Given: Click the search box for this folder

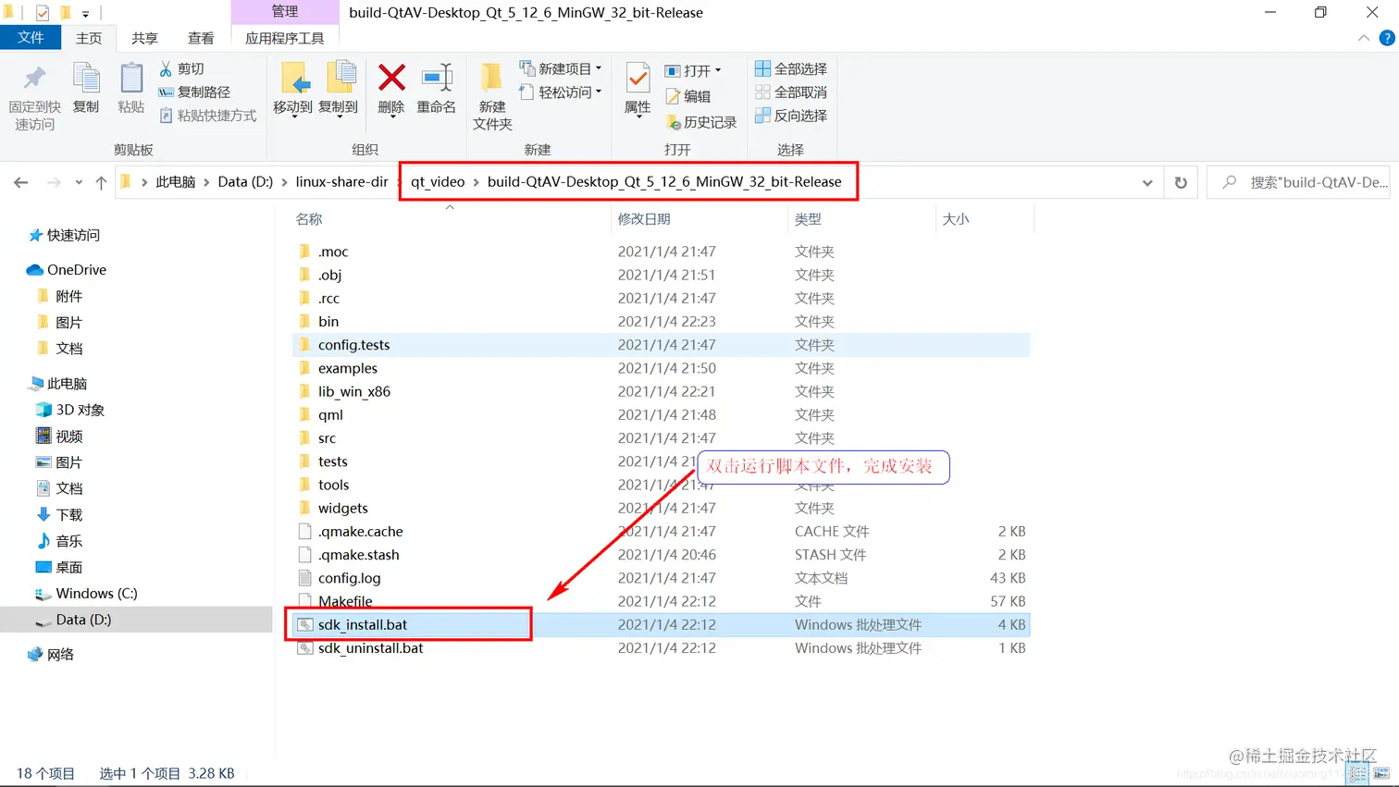Looking at the screenshot, I should (1299, 182).
